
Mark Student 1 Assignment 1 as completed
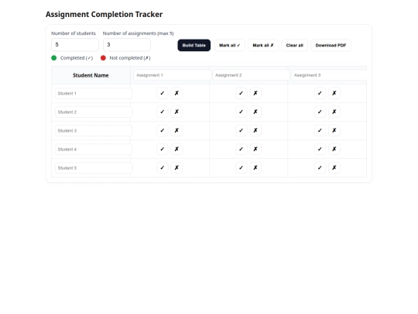[x=162, y=93]
